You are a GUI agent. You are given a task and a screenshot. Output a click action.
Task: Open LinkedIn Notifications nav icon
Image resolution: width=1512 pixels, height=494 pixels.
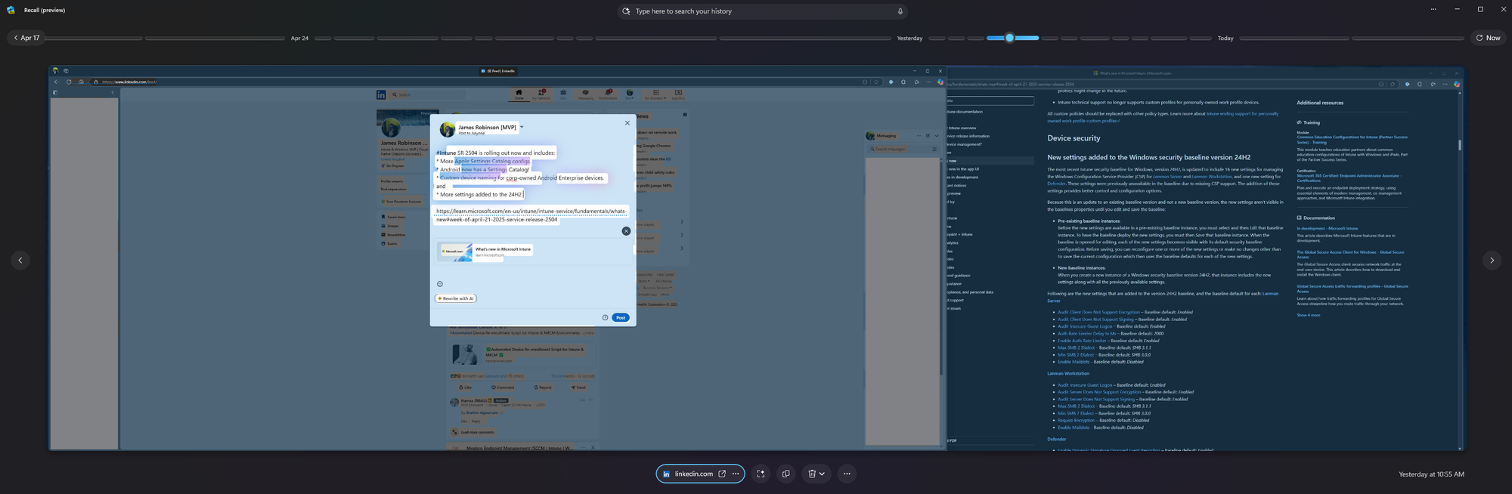click(x=608, y=94)
